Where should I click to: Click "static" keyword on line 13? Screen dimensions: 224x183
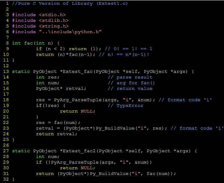tap(21, 72)
